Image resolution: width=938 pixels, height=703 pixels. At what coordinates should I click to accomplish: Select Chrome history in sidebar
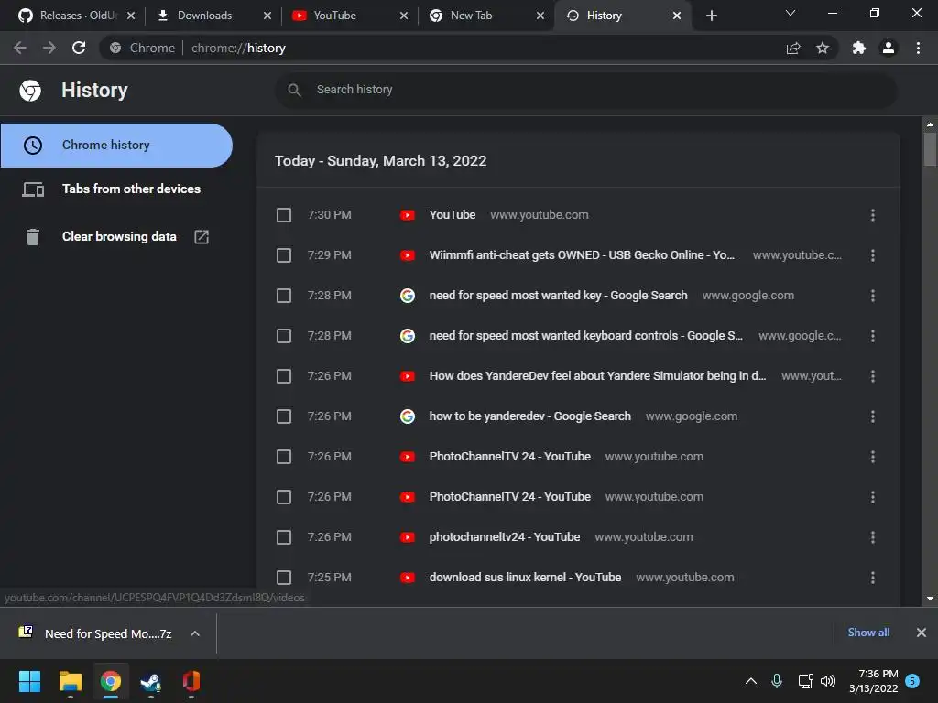click(116, 146)
